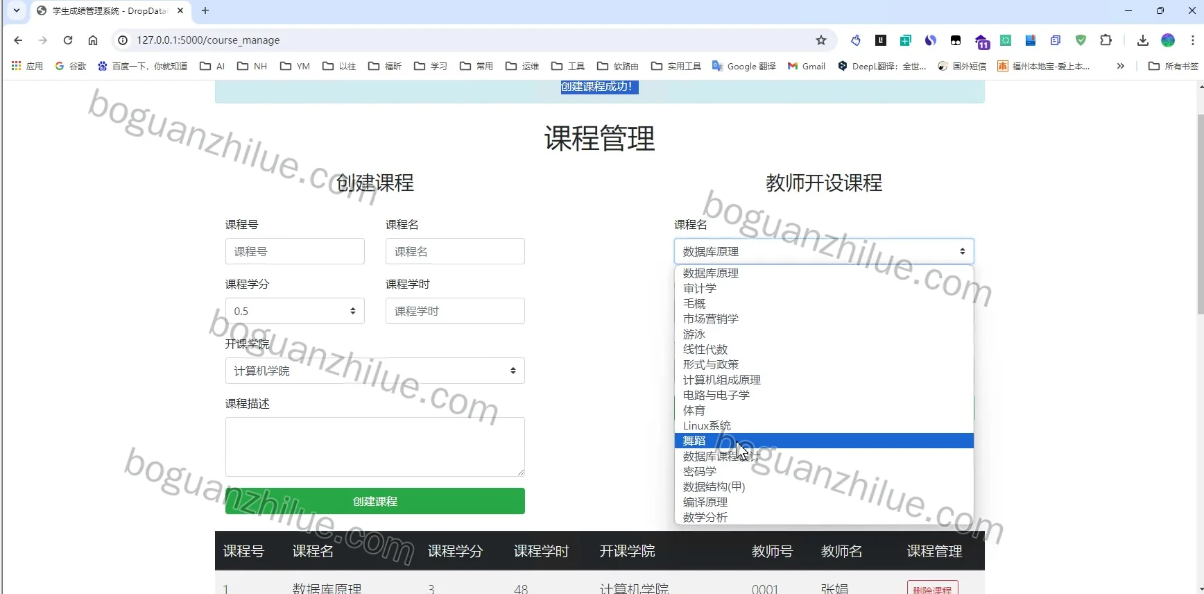Open the 百度一下 bookmark

pos(143,66)
